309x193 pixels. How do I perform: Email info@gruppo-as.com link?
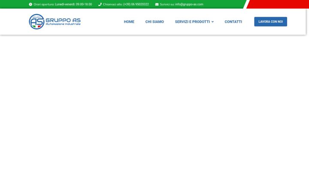pos(189,4)
